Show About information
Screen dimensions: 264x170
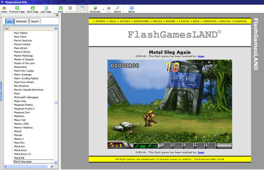[x=131, y=10]
